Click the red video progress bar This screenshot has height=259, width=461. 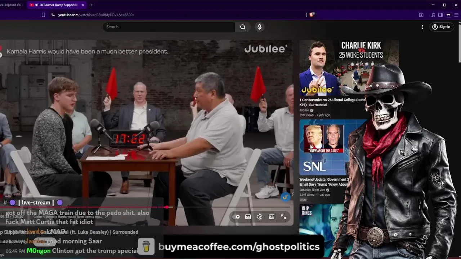[x=83, y=207]
